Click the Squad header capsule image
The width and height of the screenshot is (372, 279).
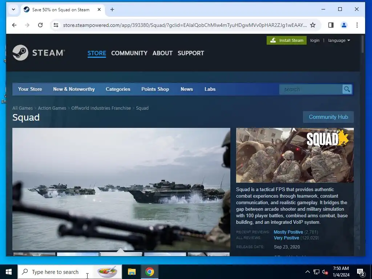click(295, 155)
